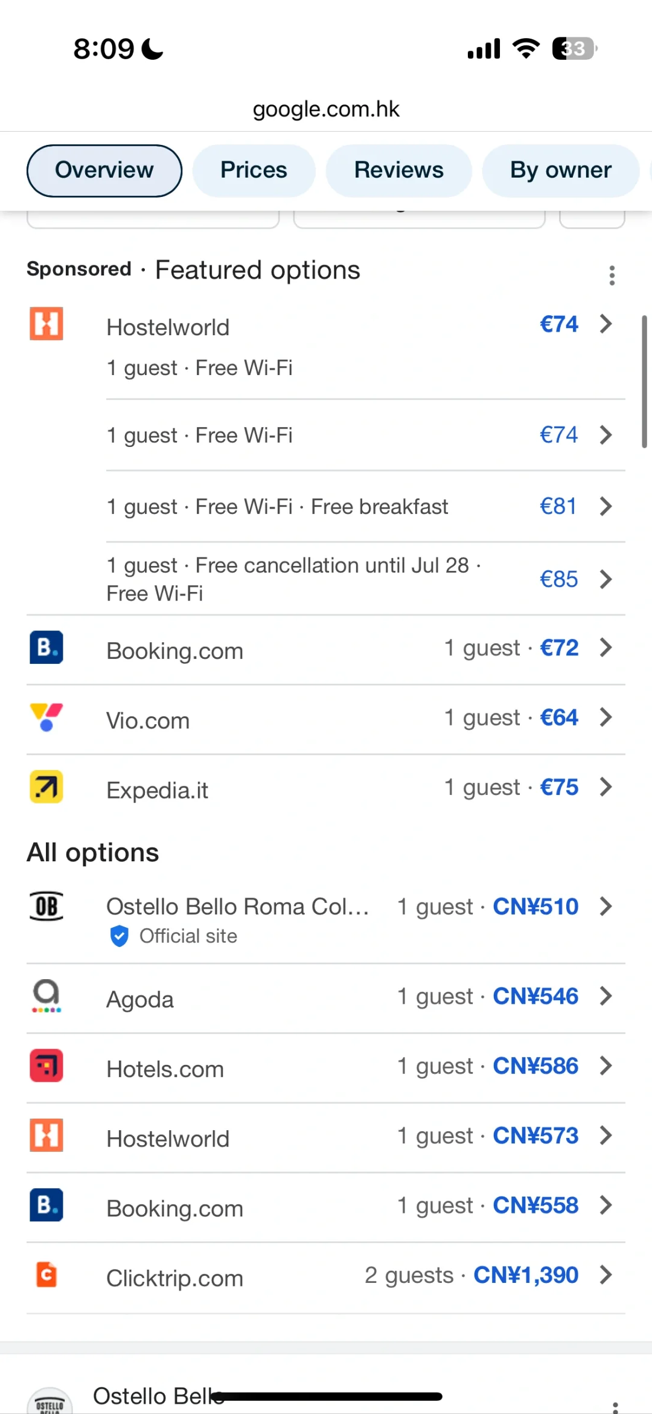Image resolution: width=652 pixels, height=1414 pixels.
Task: Tap the google.com.hk address bar
Action: pos(326,109)
